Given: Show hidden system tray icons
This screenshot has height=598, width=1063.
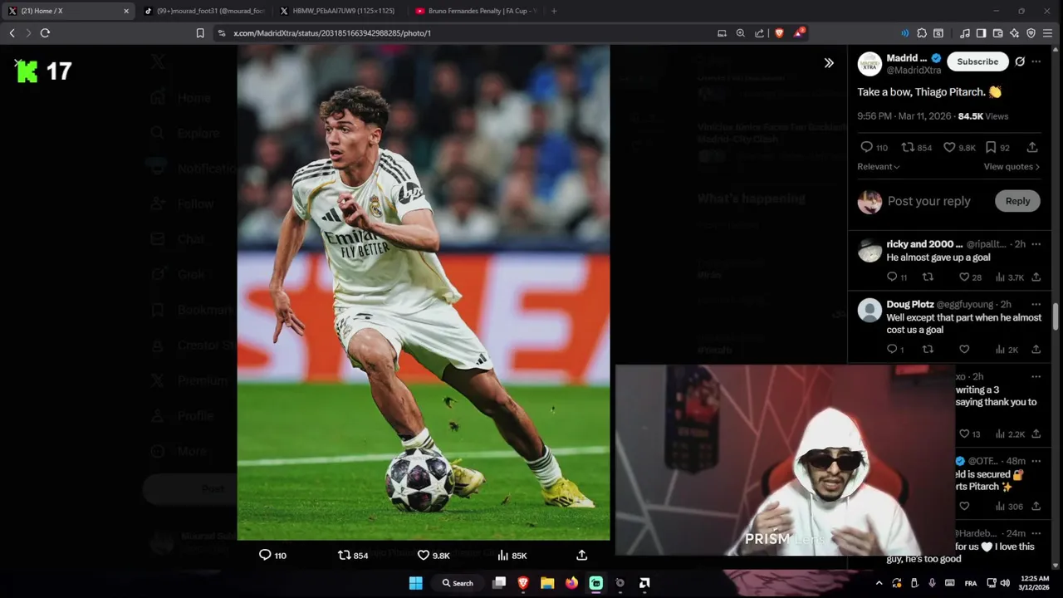Looking at the screenshot, I should pyautogui.click(x=879, y=583).
